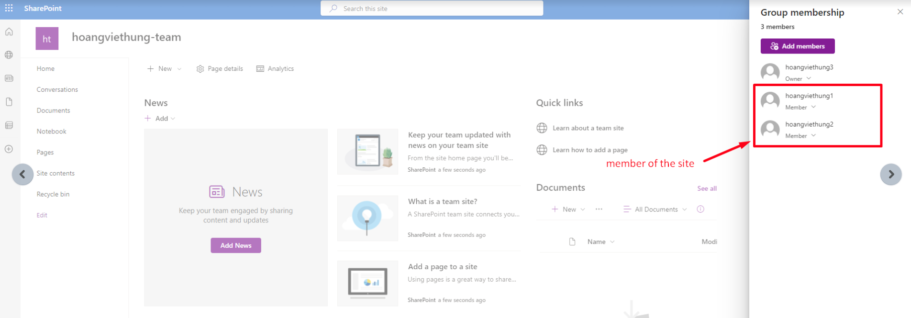Image resolution: width=911 pixels, height=318 pixels.
Task: Click Edit link in site navigation
Action: point(42,215)
